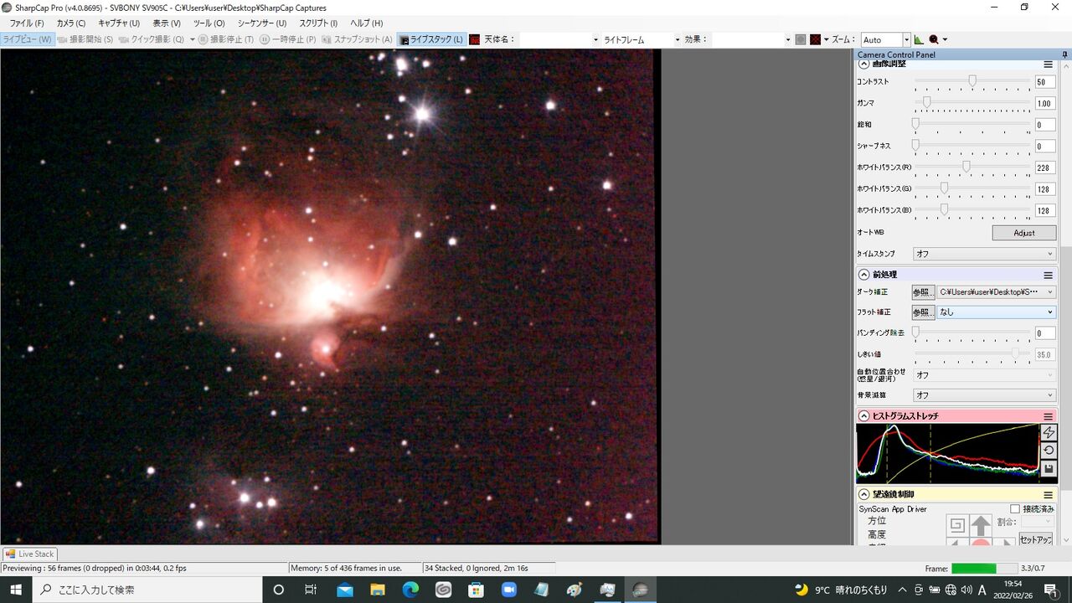Open the タイムスタンプ dropdown set to オフ

click(x=985, y=254)
